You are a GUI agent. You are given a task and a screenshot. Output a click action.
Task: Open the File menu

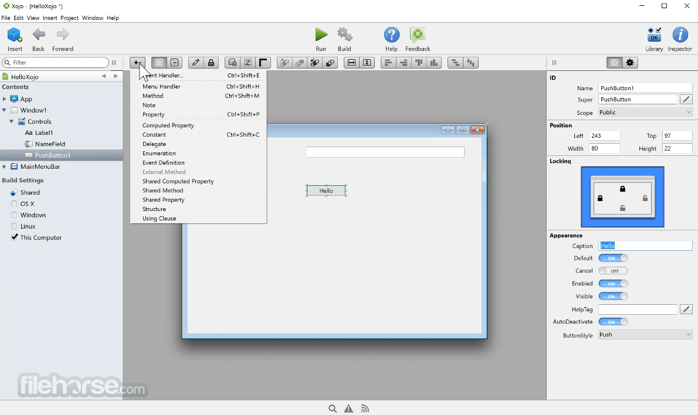(x=5, y=18)
